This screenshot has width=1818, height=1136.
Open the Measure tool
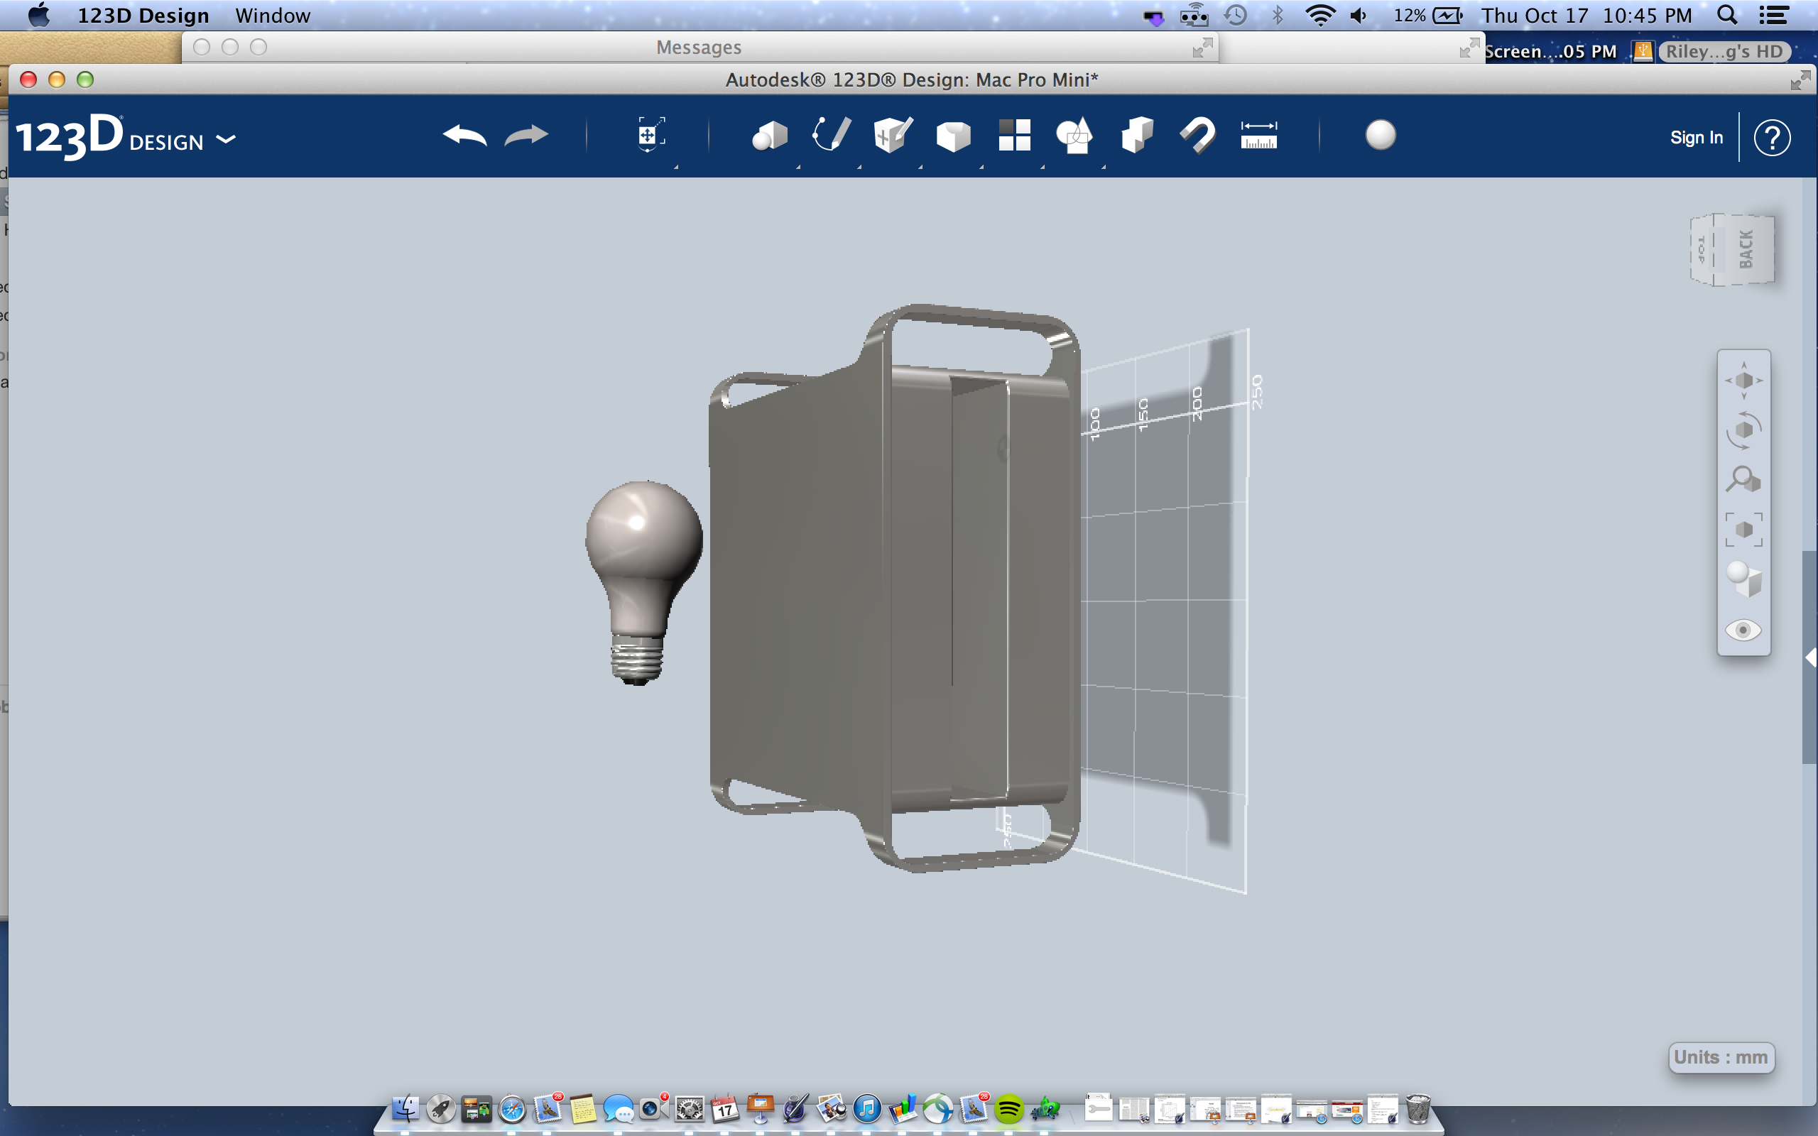1260,136
